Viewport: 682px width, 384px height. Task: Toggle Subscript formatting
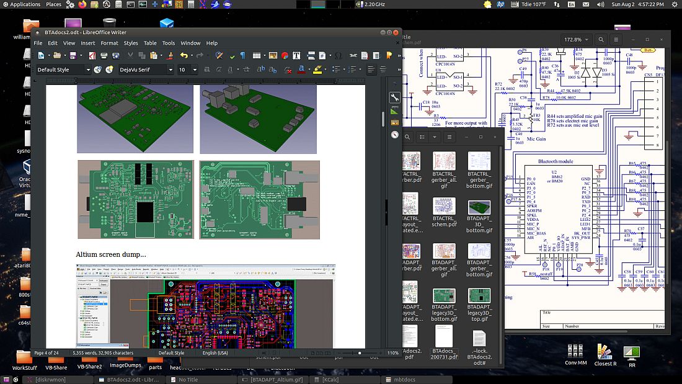[273, 69]
